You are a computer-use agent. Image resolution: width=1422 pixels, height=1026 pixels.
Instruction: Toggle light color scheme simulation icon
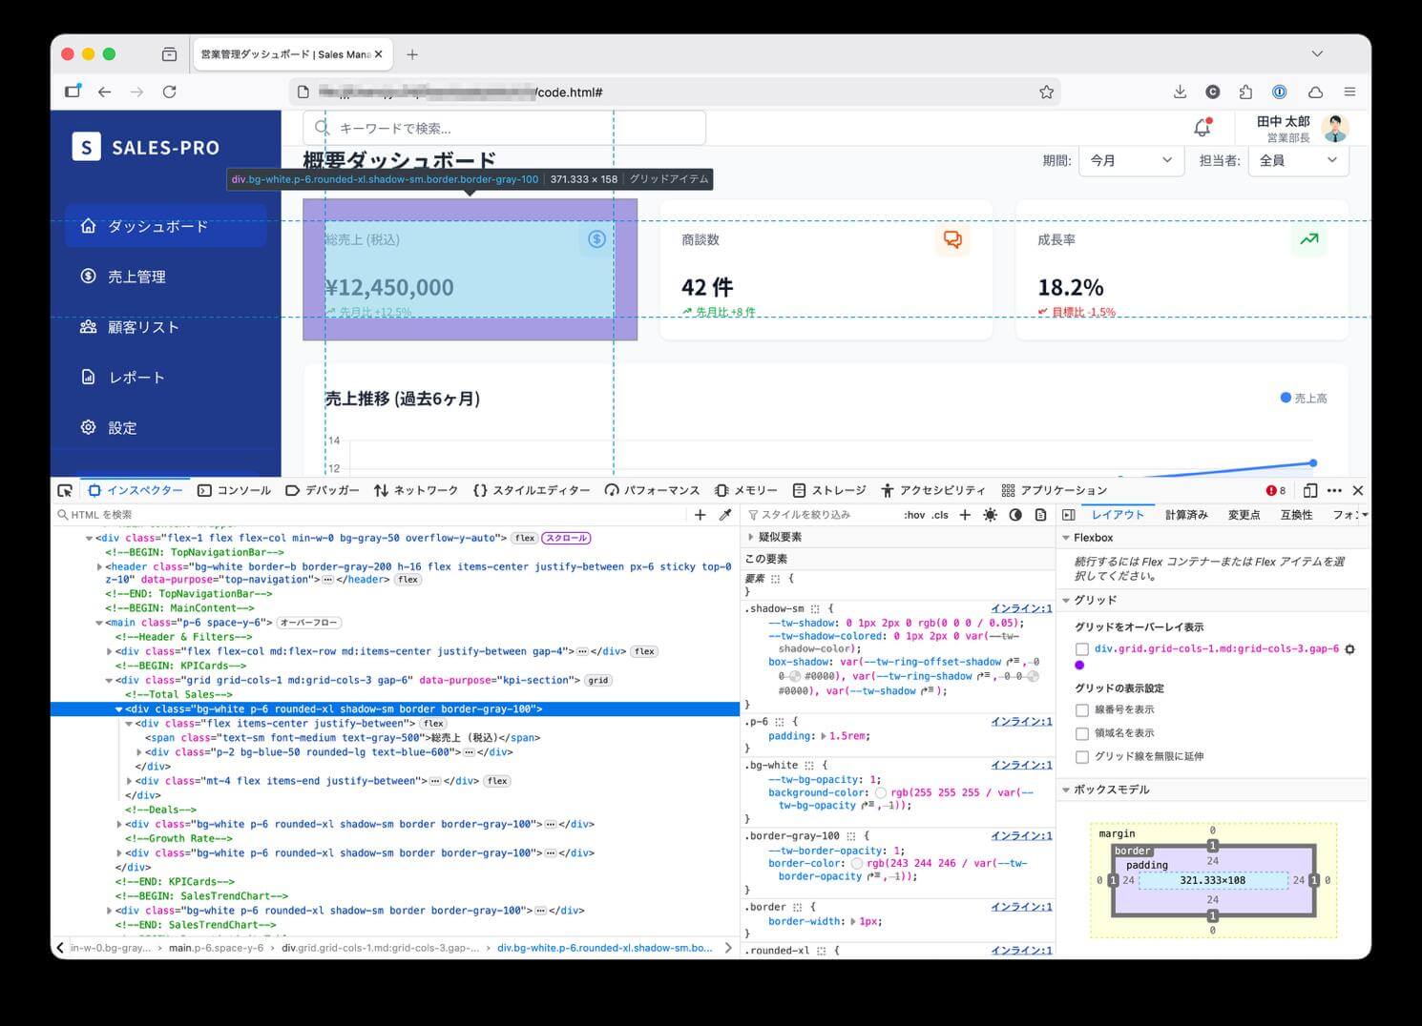click(x=990, y=515)
